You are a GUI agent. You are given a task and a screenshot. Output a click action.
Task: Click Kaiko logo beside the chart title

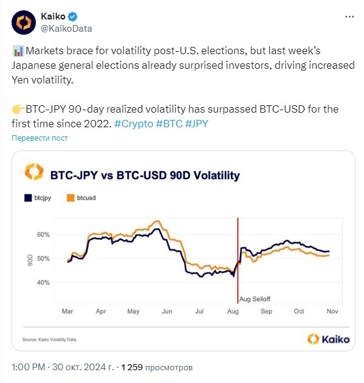[x=34, y=172]
